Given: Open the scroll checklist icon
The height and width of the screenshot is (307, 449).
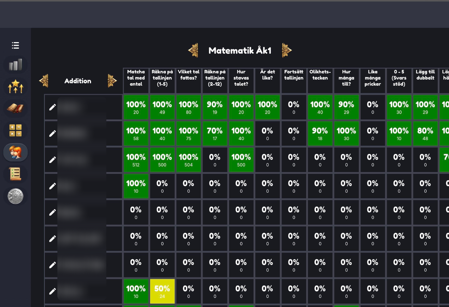Looking at the screenshot, I should (15, 174).
